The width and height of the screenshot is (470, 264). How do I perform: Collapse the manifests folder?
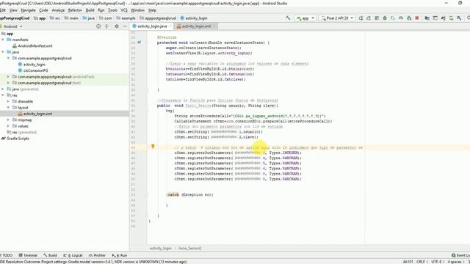point(3,40)
